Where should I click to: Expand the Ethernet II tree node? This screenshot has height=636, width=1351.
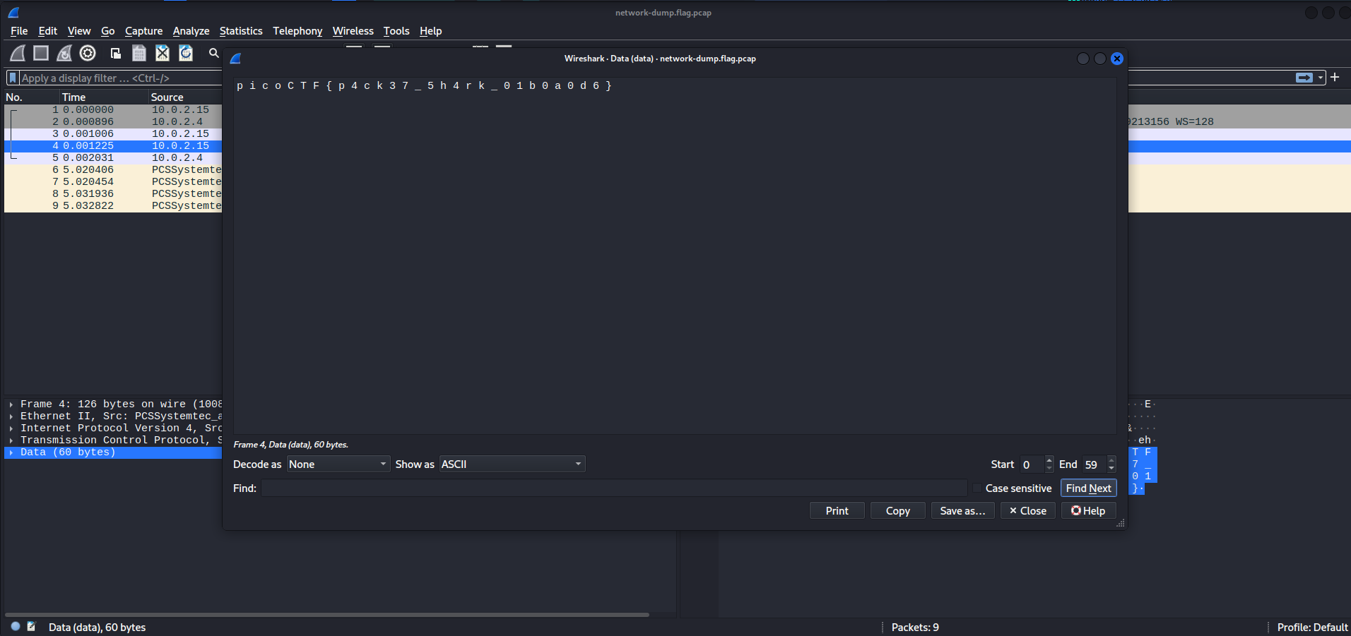click(11, 416)
